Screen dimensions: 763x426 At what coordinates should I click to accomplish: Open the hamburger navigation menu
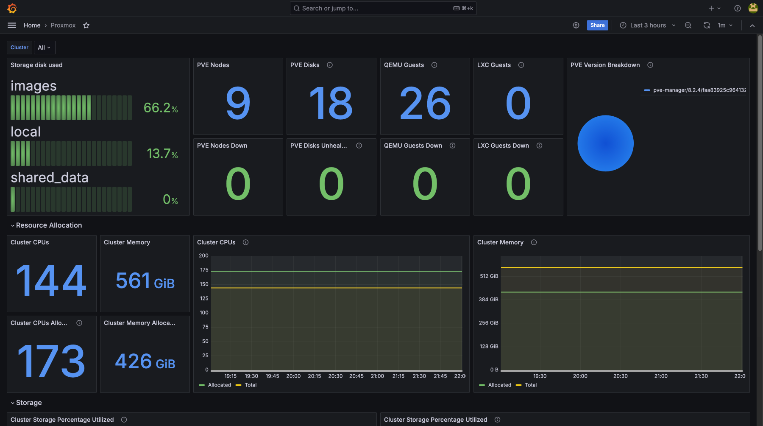12,25
